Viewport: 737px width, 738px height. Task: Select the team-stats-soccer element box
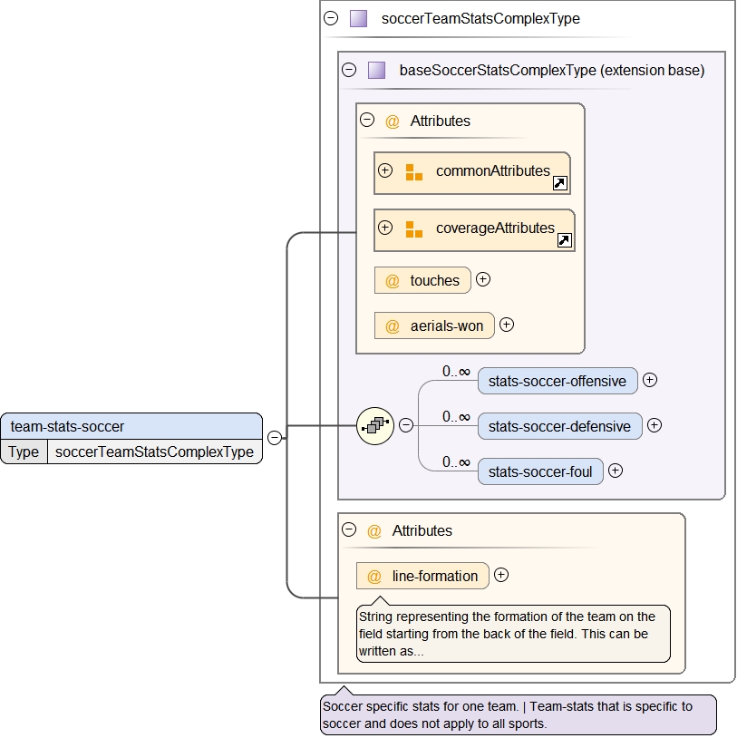(x=131, y=426)
